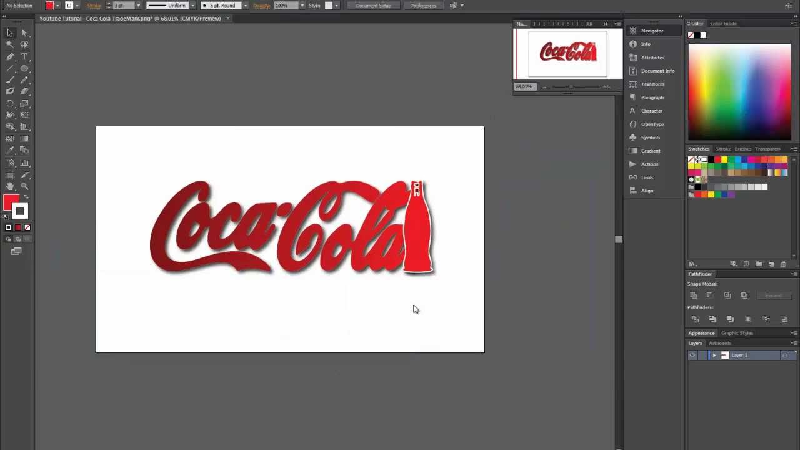800x450 pixels.
Task: Expand Layer 1 disclosure triangle
Action: [714, 356]
